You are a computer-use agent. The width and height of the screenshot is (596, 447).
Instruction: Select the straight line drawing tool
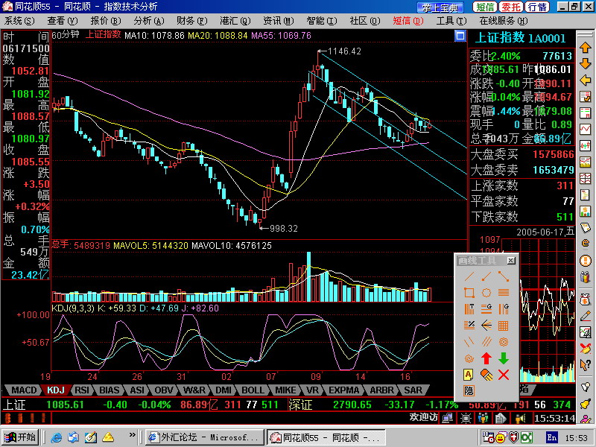coord(469,276)
